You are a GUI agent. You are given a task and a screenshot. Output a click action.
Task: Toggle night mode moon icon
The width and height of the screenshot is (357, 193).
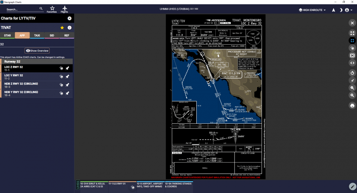coord(341,10)
